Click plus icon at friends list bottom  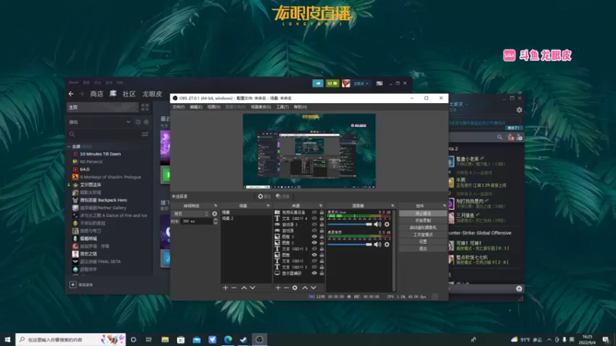click(x=519, y=289)
